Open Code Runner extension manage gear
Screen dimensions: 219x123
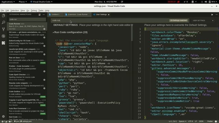point(44,29)
